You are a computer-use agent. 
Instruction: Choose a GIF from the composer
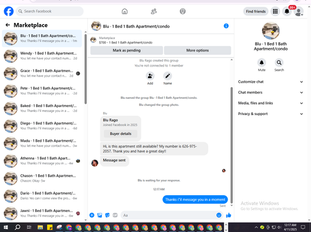tap(115, 215)
